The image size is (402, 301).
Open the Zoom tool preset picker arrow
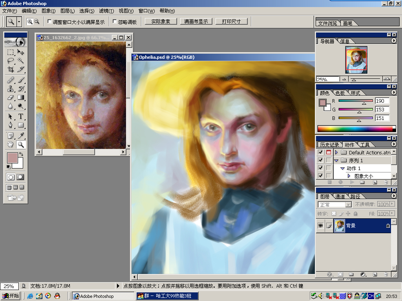click(x=19, y=22)
